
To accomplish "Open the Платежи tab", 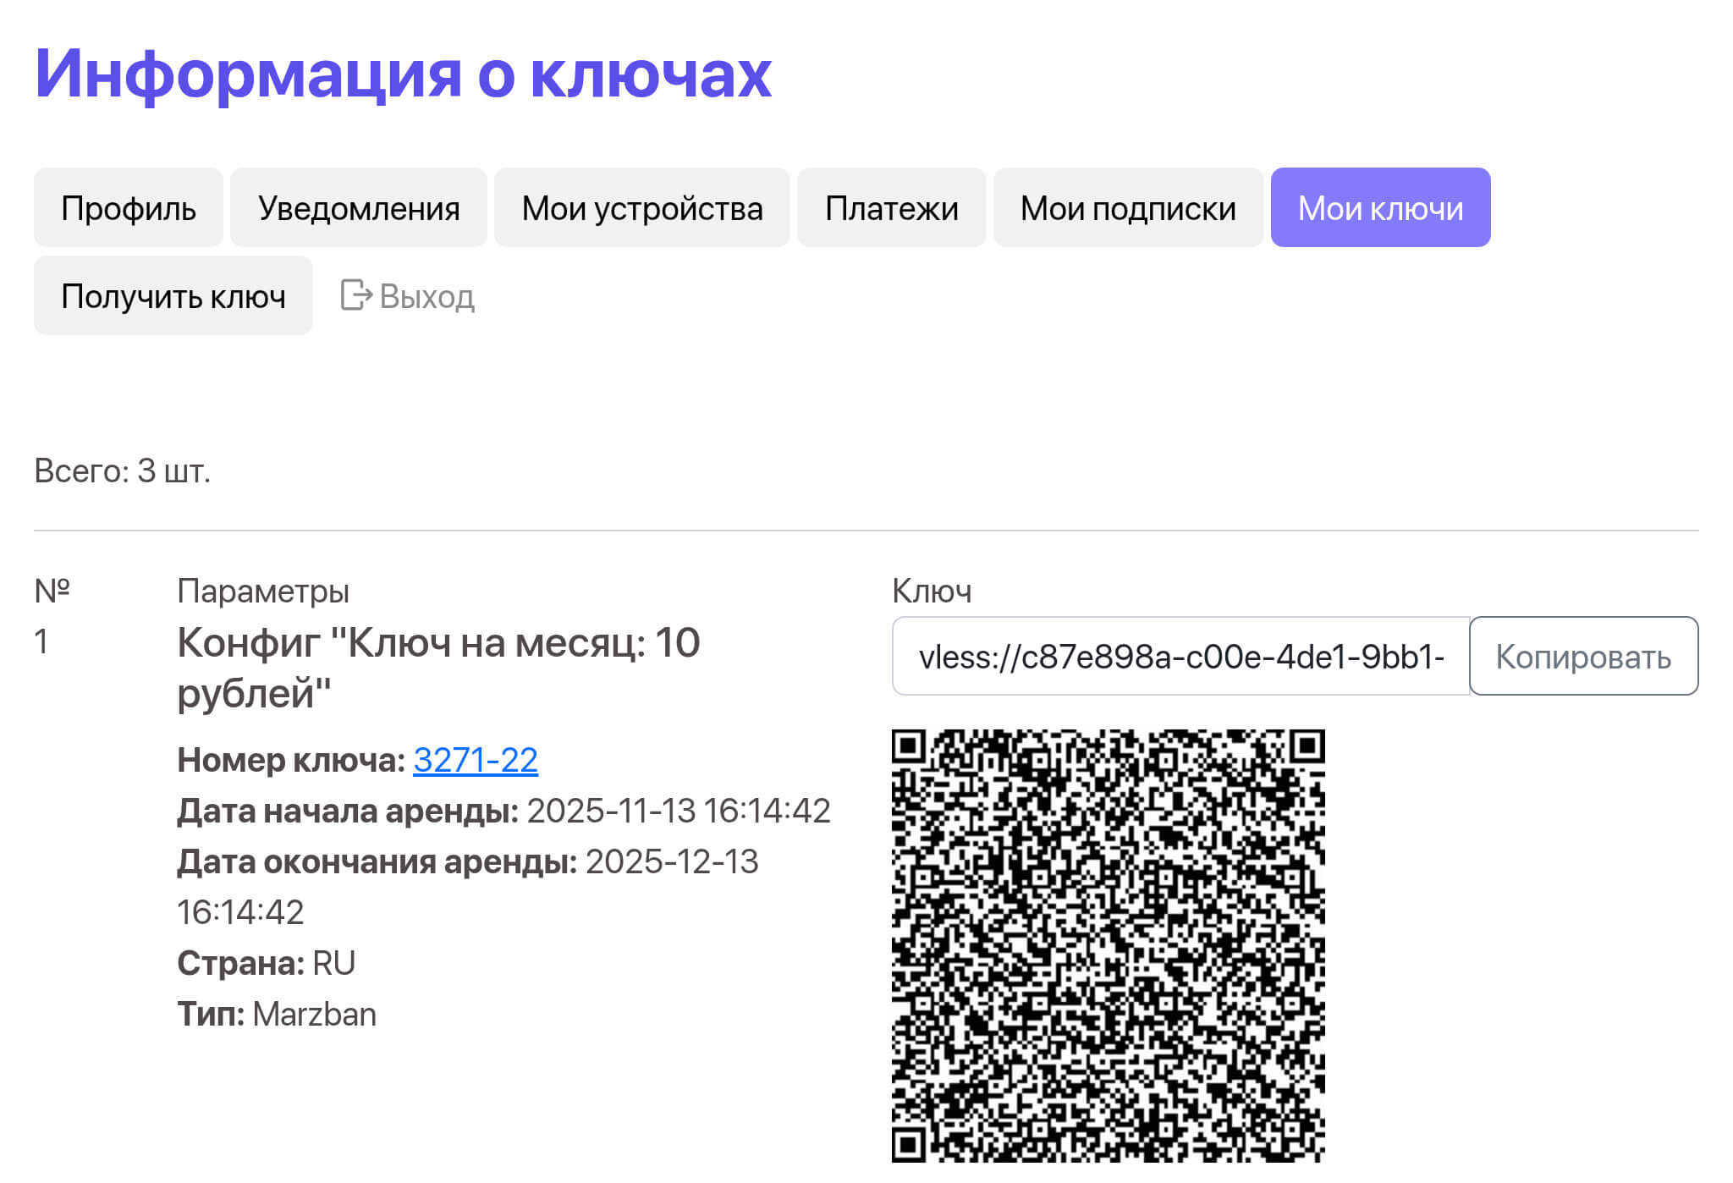I will (x=892, y=208).
